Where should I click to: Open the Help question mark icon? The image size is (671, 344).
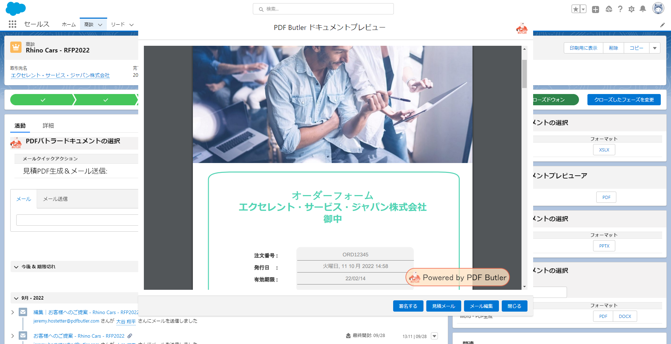[620, 9]
